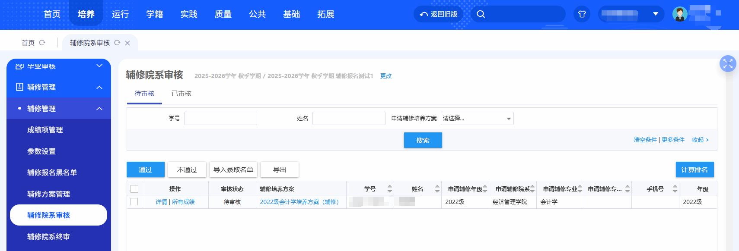Click the 学号 input field
The height and width of the screenshot is (251, 739).
220,119
